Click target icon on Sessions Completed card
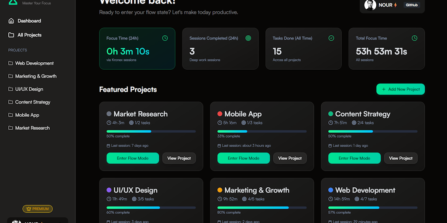Screen dimensions: 447x223 (x=248, y=38)
